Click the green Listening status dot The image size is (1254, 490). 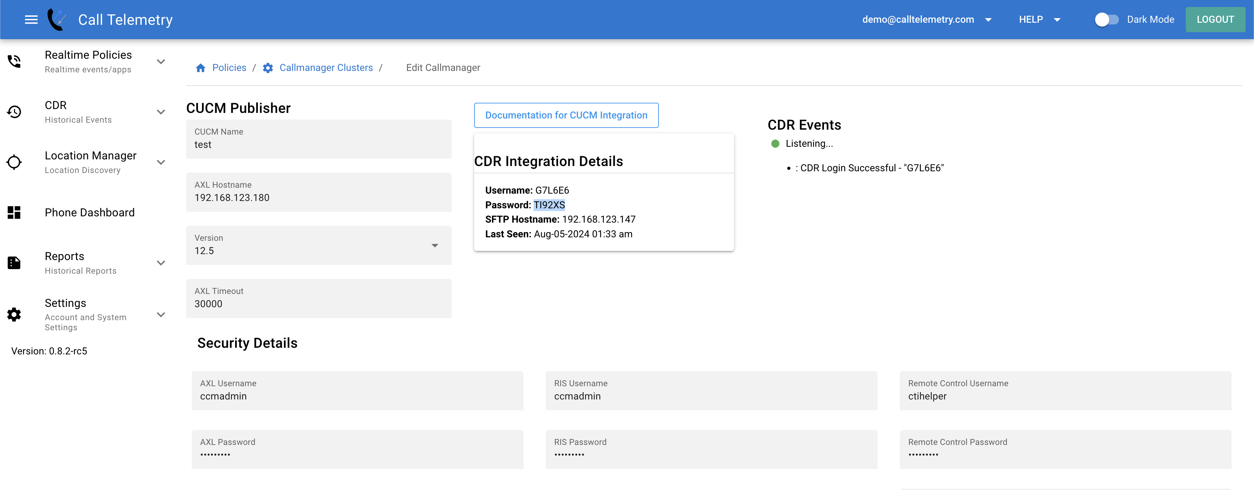[775, 143]
